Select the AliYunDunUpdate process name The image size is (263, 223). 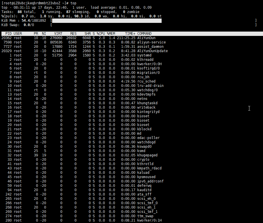(152, 51)
